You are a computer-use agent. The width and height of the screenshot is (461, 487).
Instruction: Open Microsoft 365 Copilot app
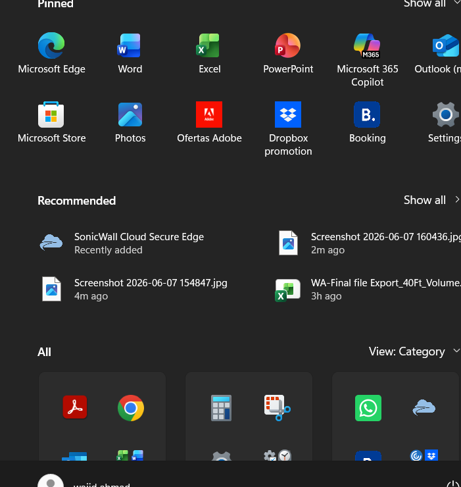coord(367,60)
